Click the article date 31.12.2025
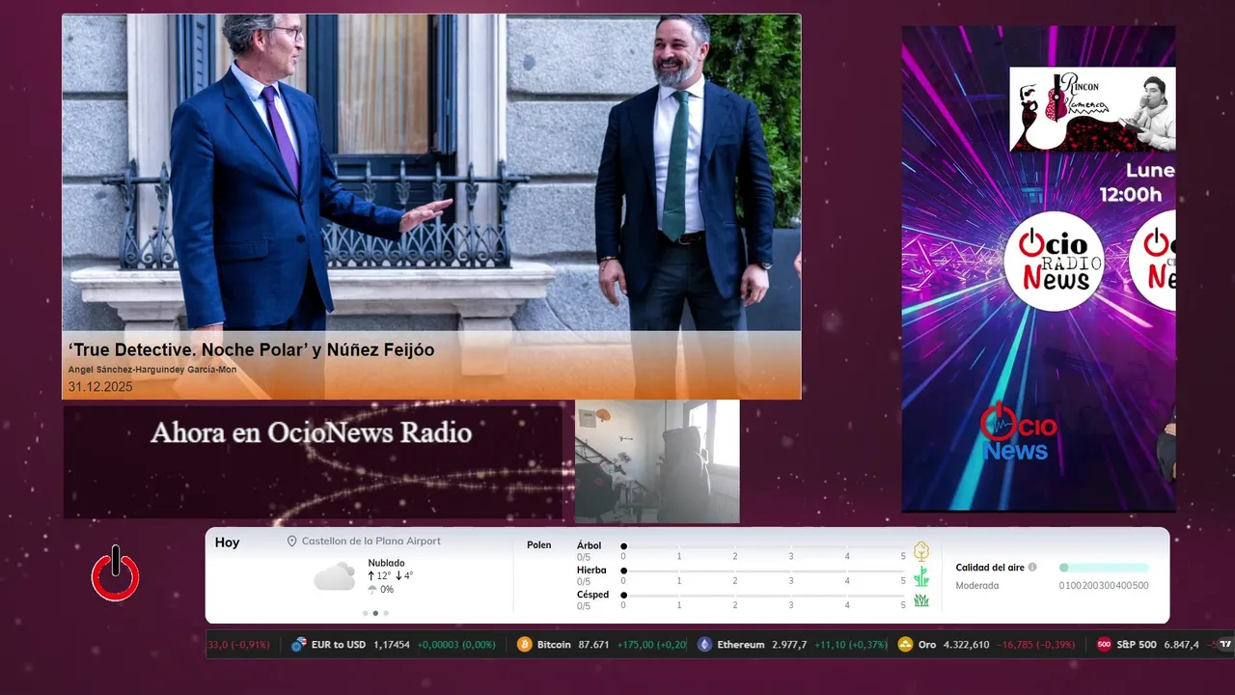 click(100, 387)
